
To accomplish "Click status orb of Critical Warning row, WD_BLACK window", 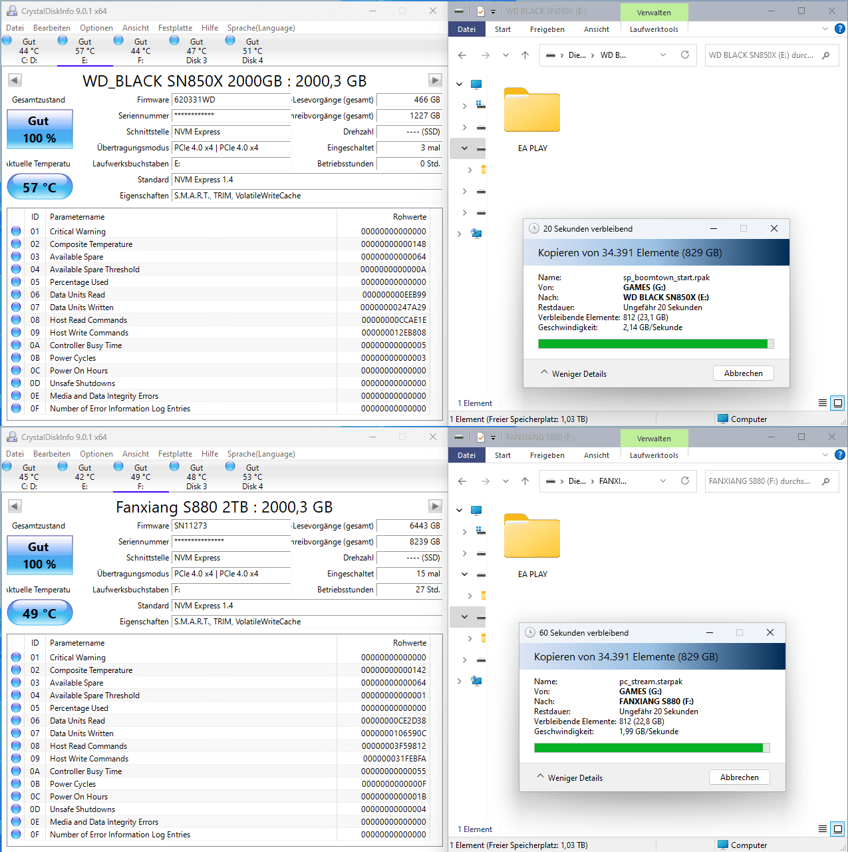I will point(16,231).
